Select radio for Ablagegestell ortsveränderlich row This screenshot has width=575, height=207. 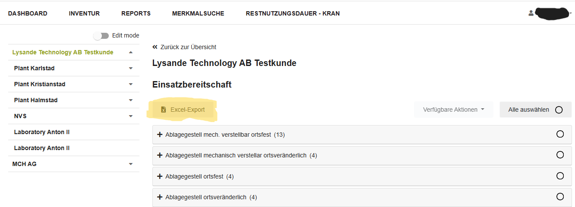tap(560, 197)
